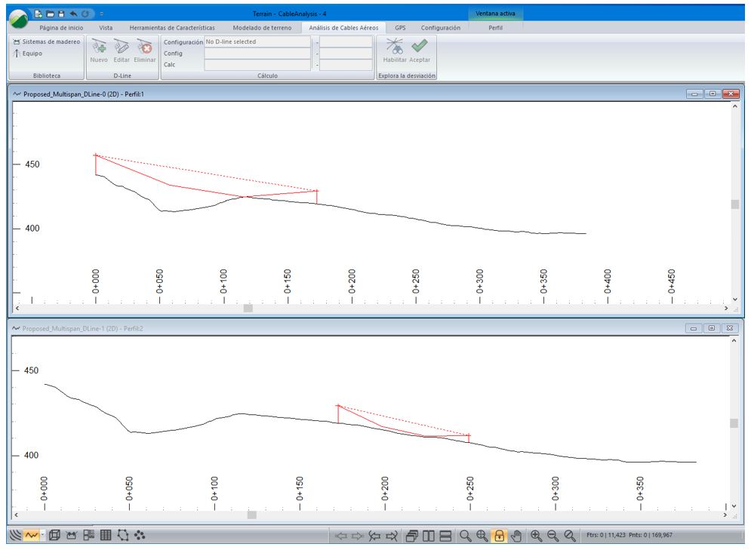Viewport: 751px width, 550px height.
Task: Click the Editar D-Line icon
Action: pos(122,49)
